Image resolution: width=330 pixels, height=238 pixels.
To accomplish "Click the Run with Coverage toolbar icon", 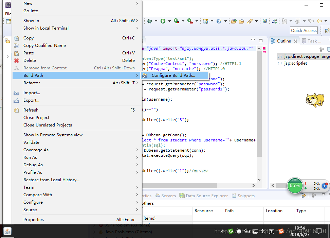I will (x=176, y=21).
